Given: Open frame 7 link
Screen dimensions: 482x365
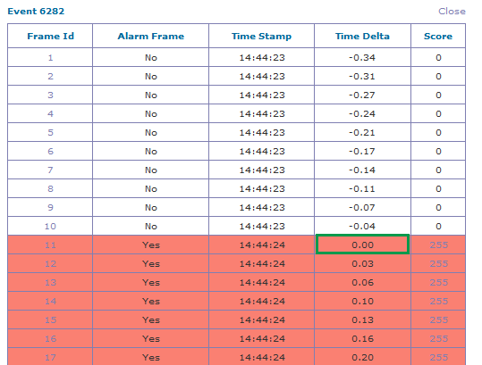Looking at the screenshot, I should pos(50,170).
